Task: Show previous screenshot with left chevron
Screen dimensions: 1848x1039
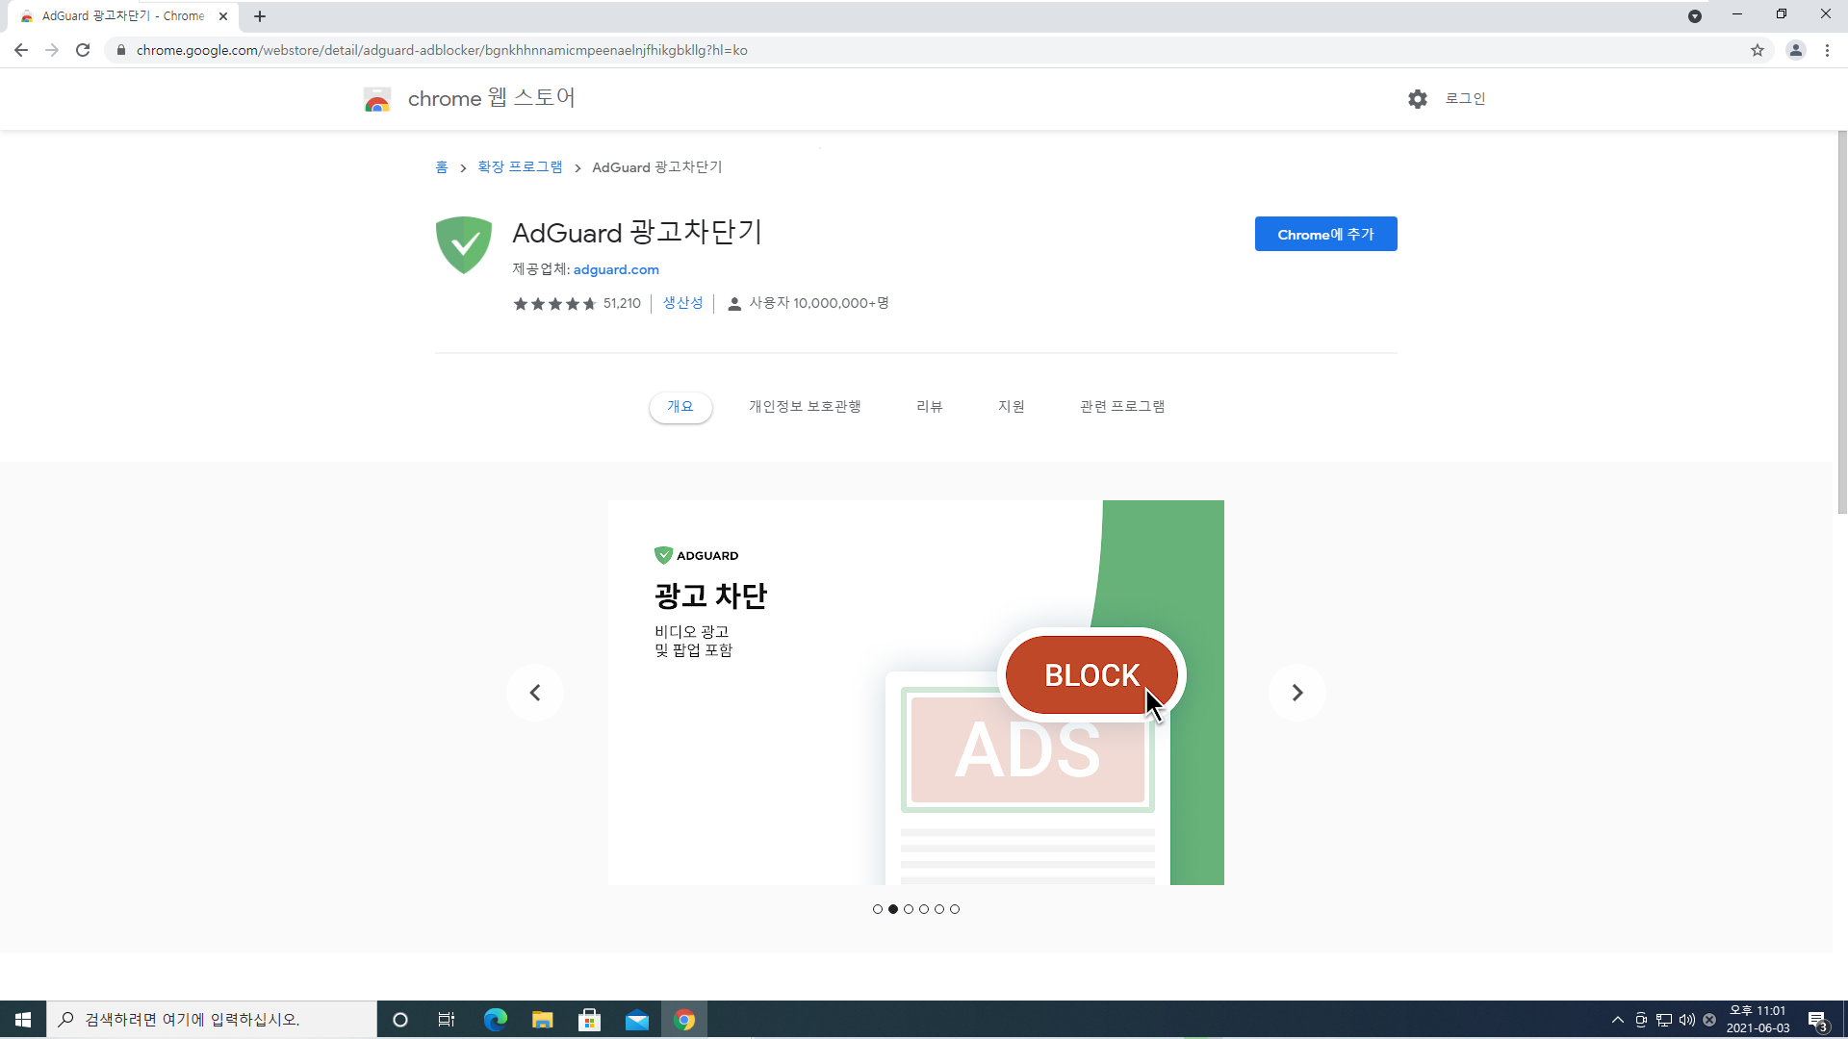Action: tap(535, 693)
